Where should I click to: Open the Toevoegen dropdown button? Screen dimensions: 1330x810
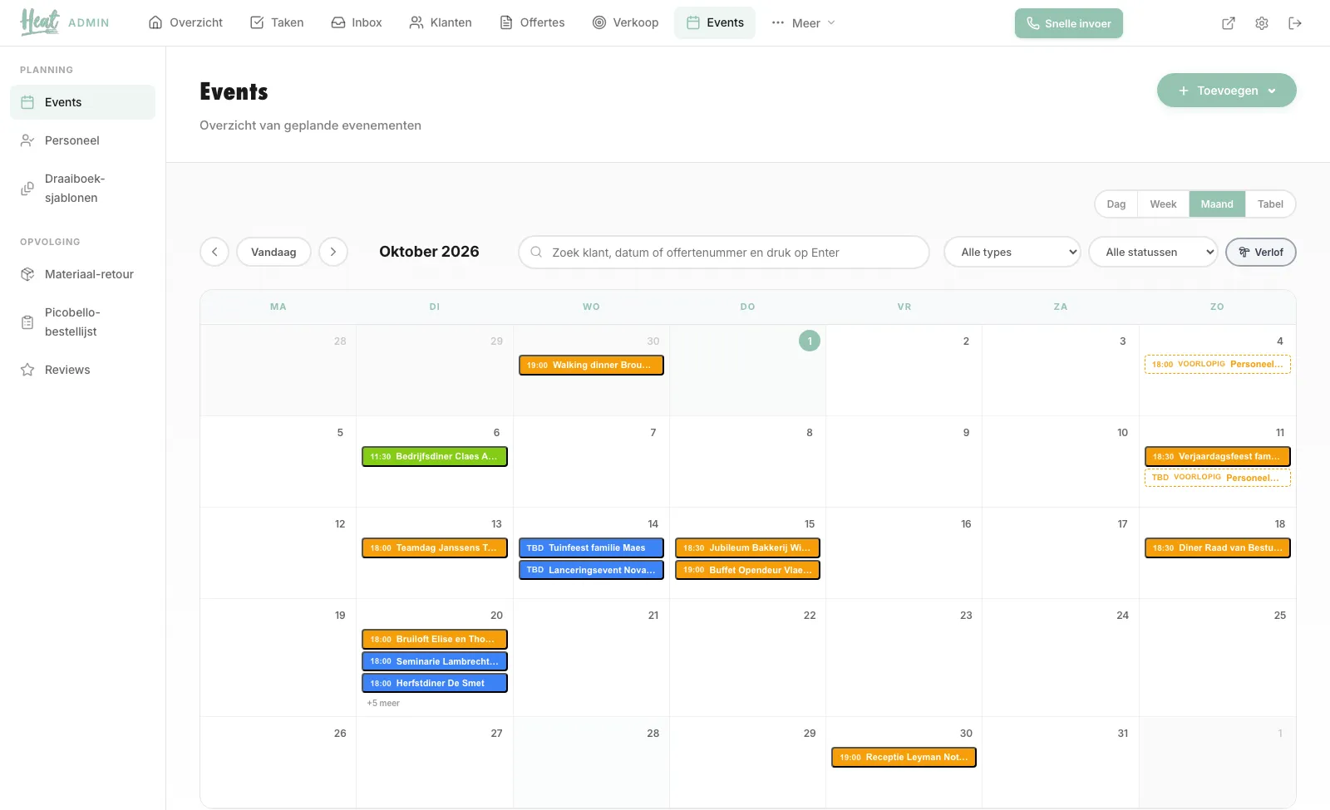1227,91
